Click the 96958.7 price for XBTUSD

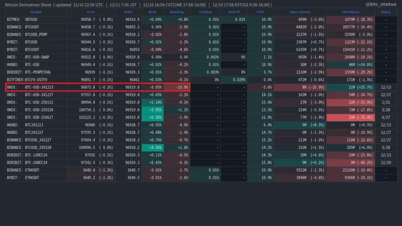(x=88, y=19)
